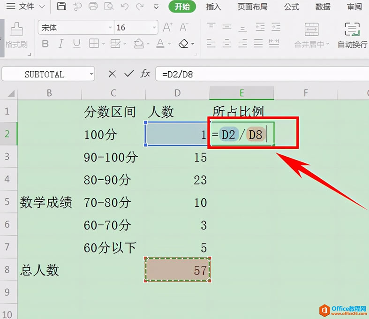Image resolution: width=369 pixels, height=319 pixels.
Task: Click the 总人数 cell
Action: coord(49,270)
